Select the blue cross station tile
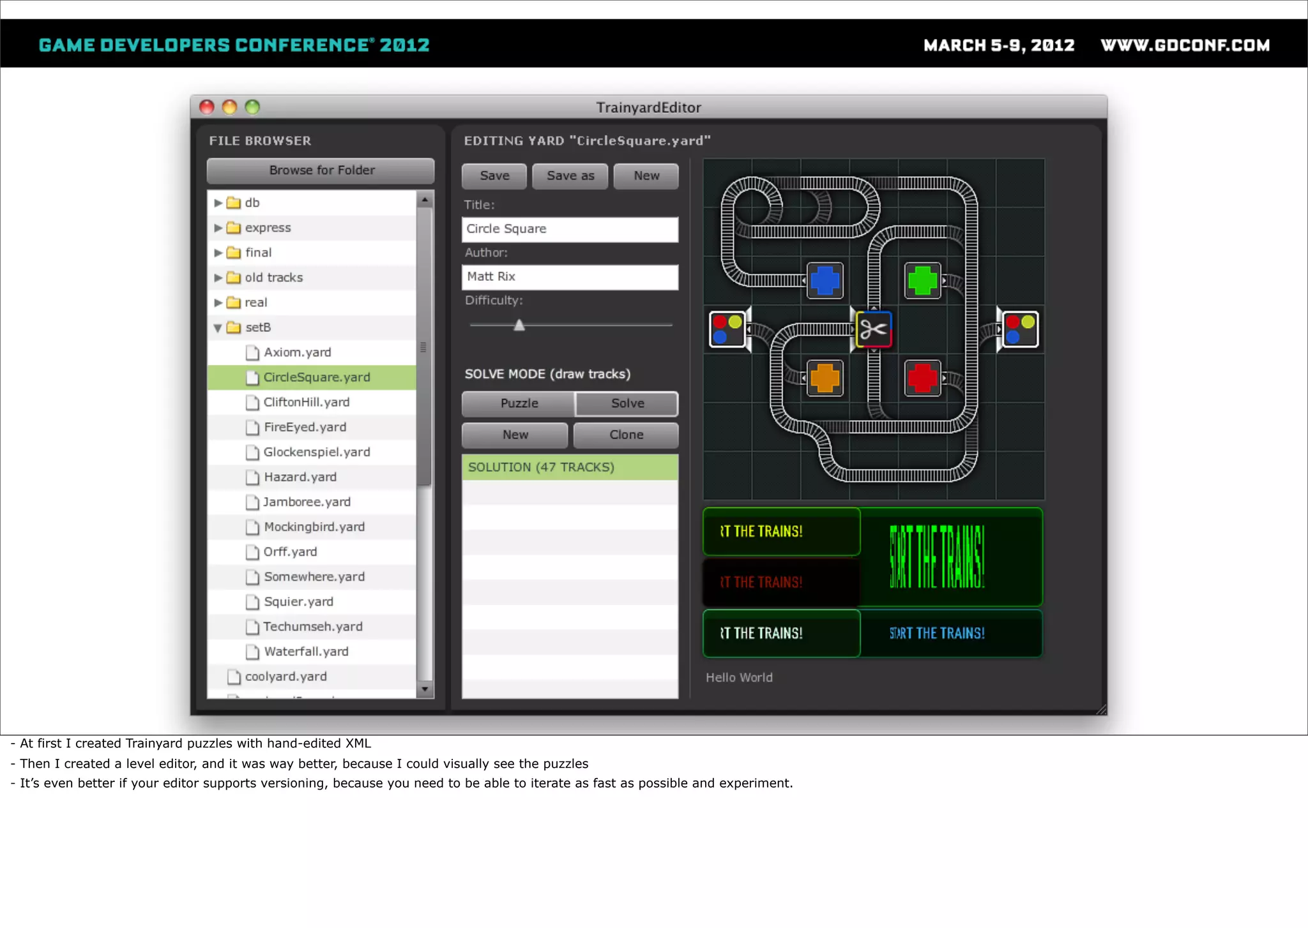 pos(825,281)
